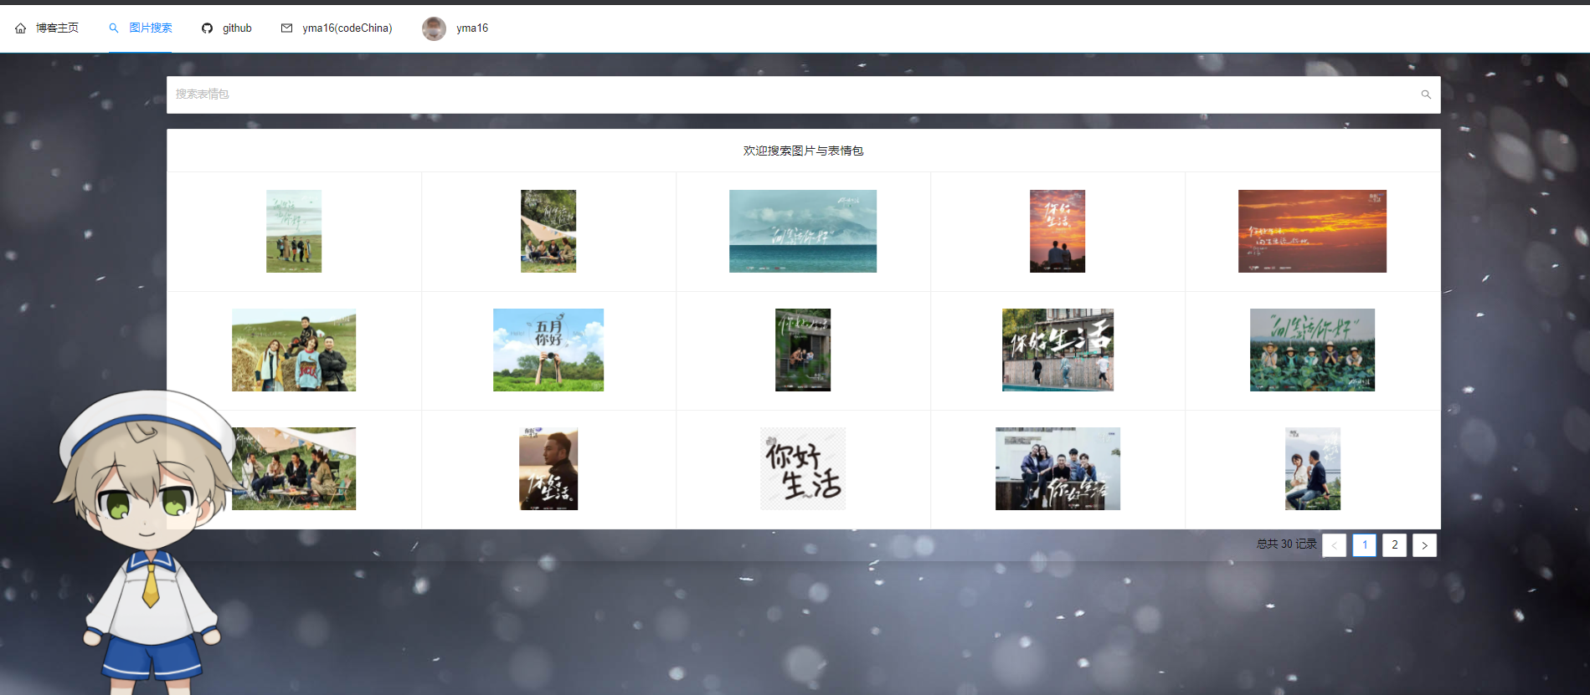
Task: Open the haystack group photo thumbnail
Action: 294,350
